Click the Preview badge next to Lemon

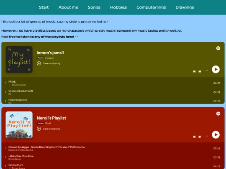point(41,58)
